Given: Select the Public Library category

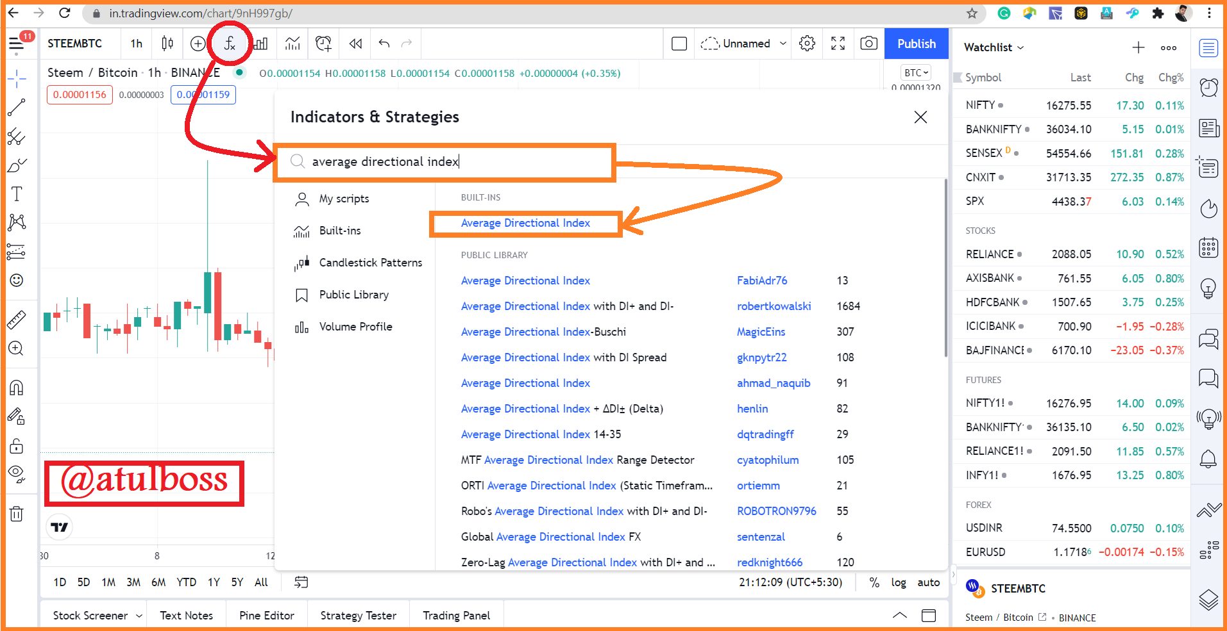Looking at the screenshot, I should pos(353,295).
